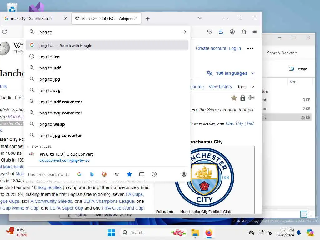Open Man City (Ted link
320x240 pixels.
240,123
